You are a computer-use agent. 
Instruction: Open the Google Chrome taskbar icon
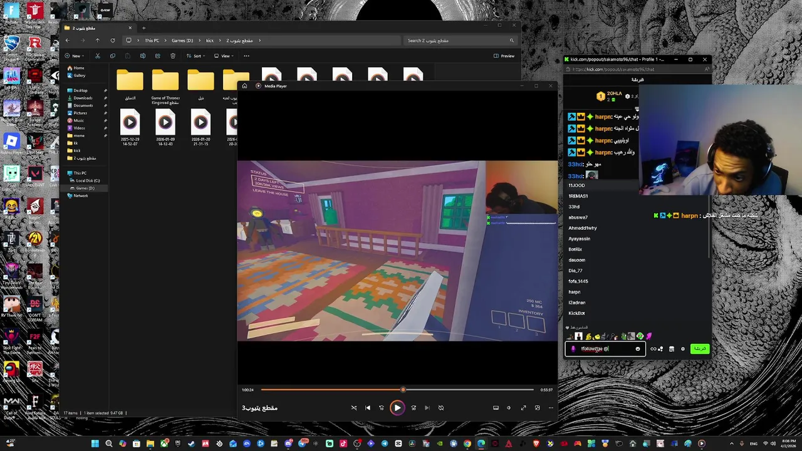pos(467,443)
